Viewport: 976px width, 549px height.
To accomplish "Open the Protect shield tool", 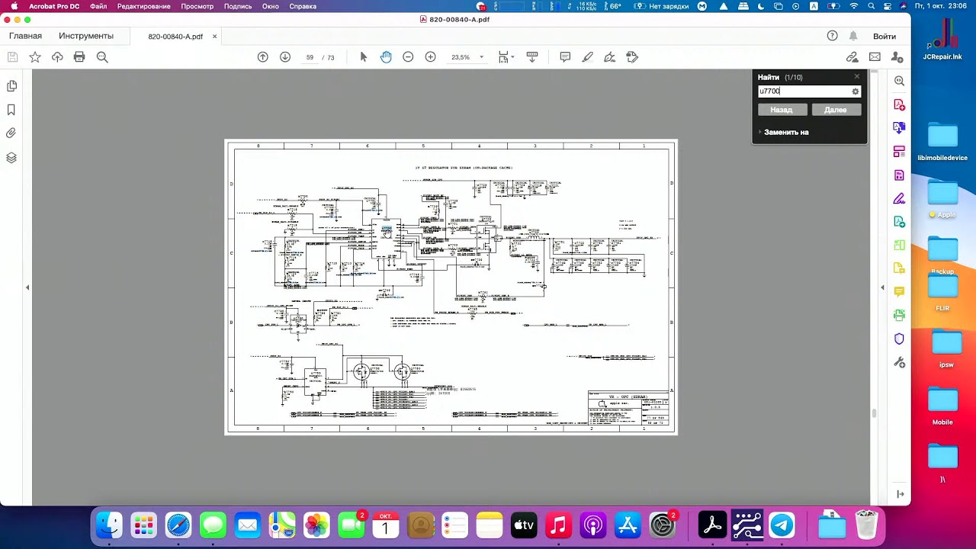I will [x=900, y=339].
